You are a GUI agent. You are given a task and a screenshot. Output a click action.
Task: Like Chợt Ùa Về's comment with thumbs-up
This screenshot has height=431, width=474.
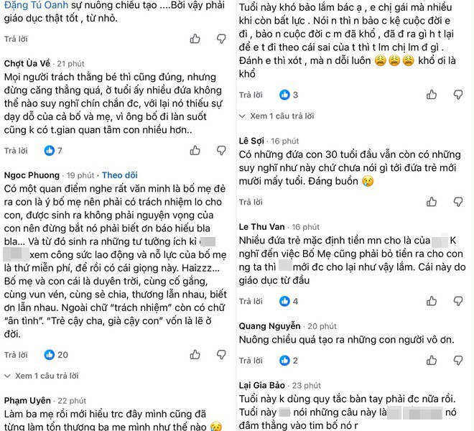click(x=195, y=150)
